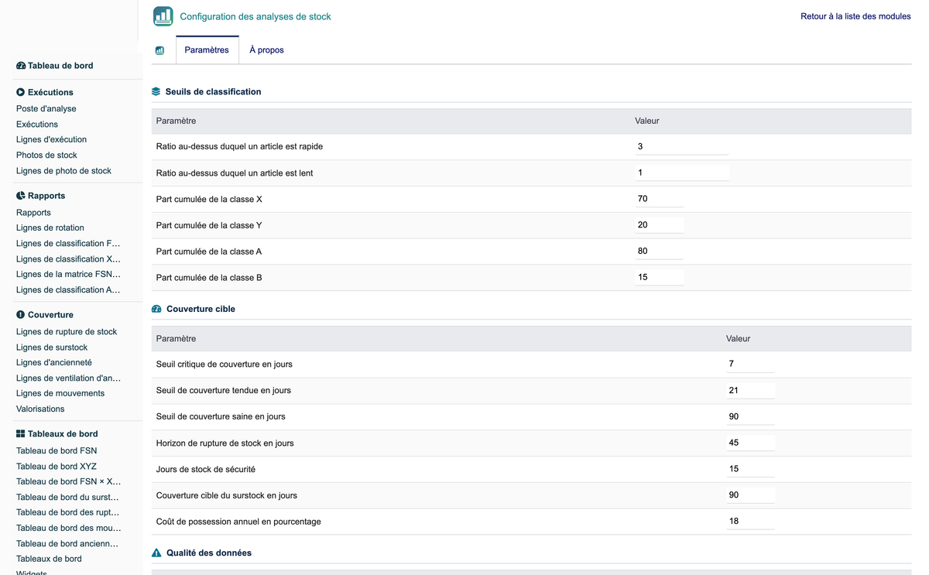Edit the slow article ratio field
Image resolution: width=929 pixels, height=575 pixels.
[681, 173]
